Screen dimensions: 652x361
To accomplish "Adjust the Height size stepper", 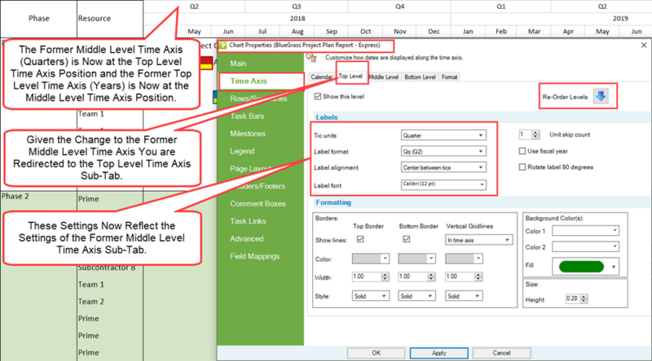I will pos(584,298).
